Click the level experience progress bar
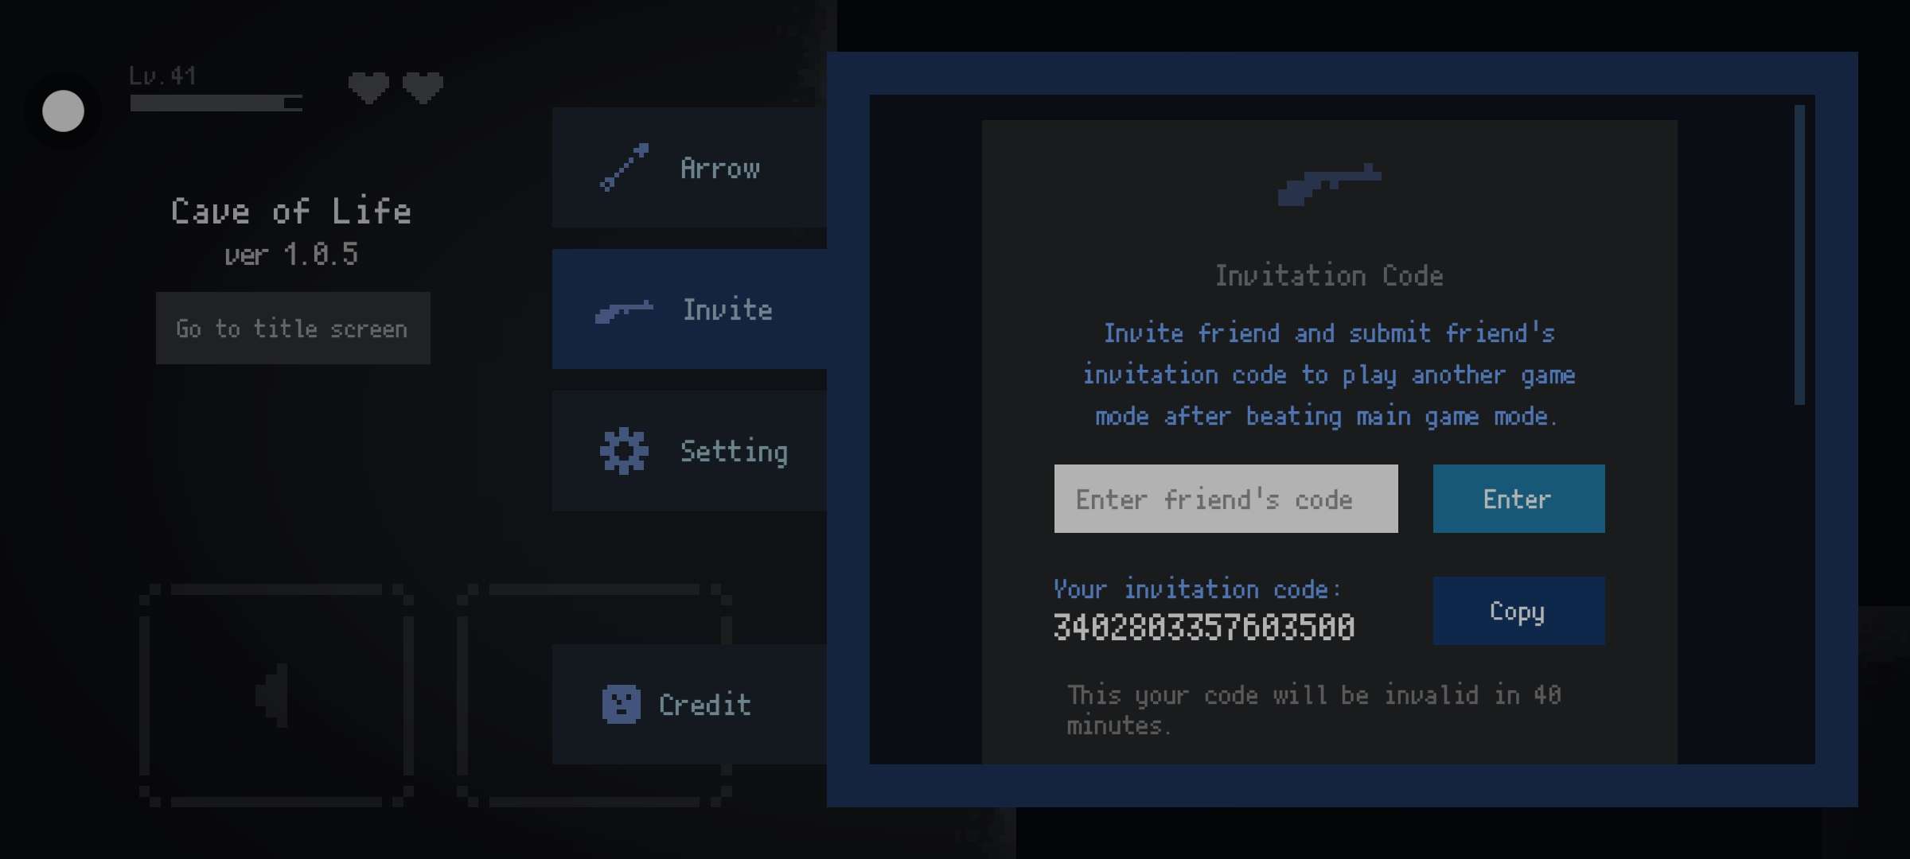1910x859 pixels. [x=216, y=103]
